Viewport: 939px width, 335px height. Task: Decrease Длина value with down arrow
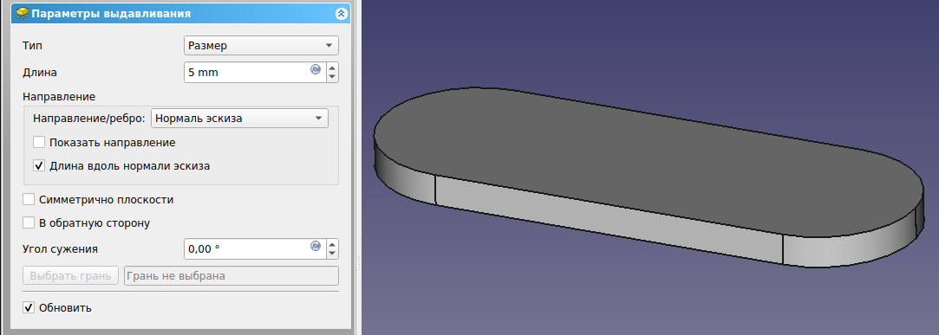(332, 77)
